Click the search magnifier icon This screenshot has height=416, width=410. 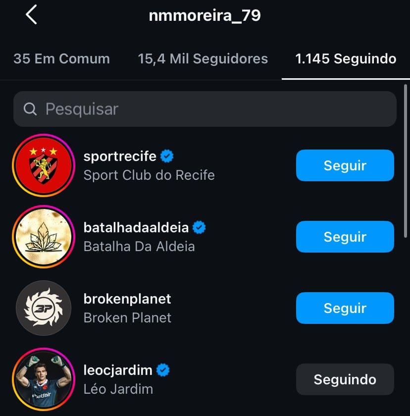pyautogui.click(x=30, y=109)
